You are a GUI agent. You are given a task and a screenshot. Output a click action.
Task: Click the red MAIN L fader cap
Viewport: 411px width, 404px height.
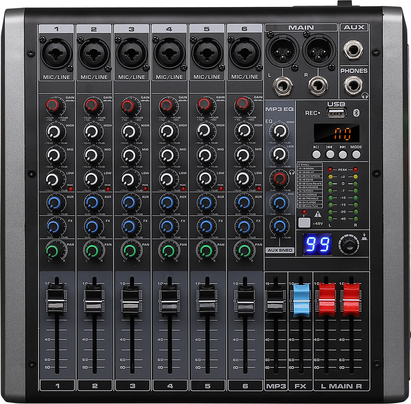click(327, 299)
